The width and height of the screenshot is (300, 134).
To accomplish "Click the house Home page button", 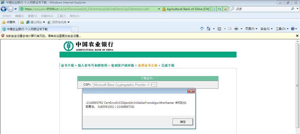I will 209,29.
